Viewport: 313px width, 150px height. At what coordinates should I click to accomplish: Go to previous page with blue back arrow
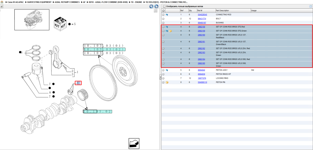pyautogui.click(x=151, y=6)
